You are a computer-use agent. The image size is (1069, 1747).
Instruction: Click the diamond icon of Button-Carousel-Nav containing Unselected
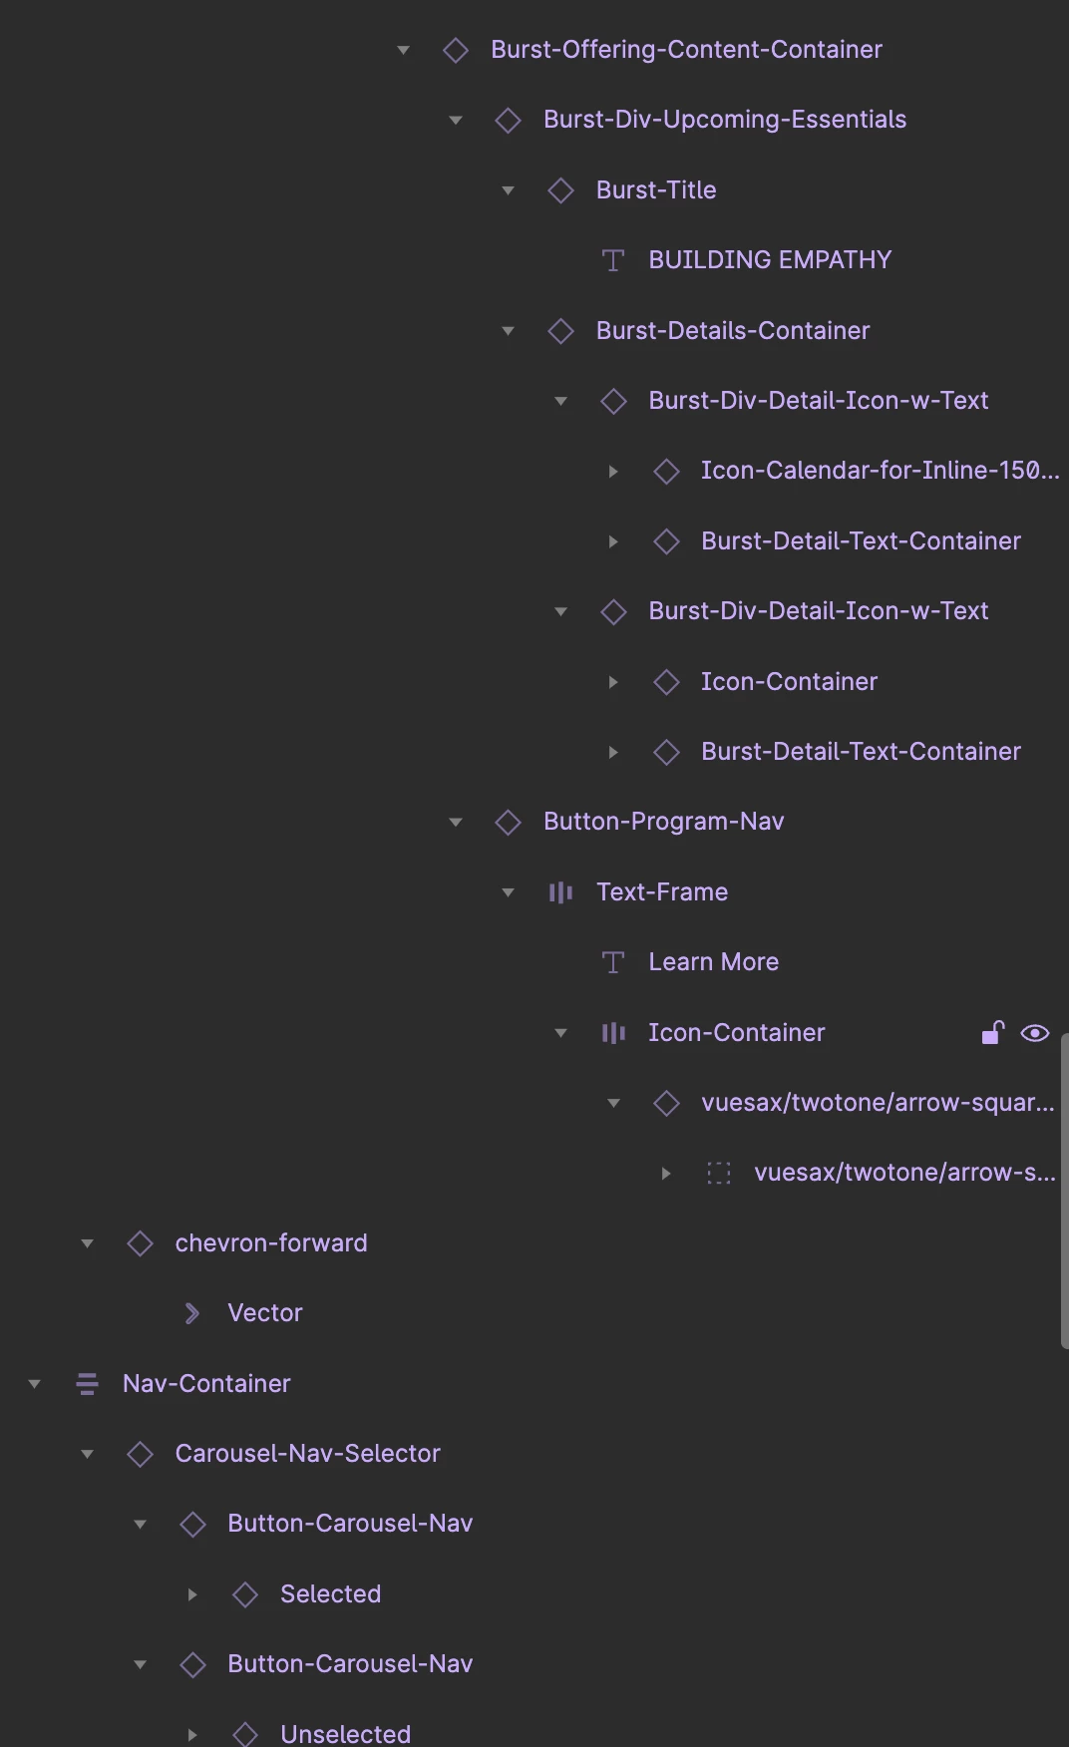pos(192,1664)
